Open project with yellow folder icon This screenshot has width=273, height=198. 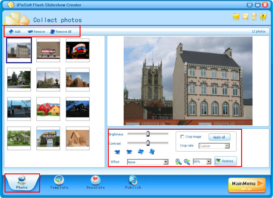236,17
